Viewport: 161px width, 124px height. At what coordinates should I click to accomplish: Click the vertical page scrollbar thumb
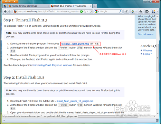(x=158, y=58)
